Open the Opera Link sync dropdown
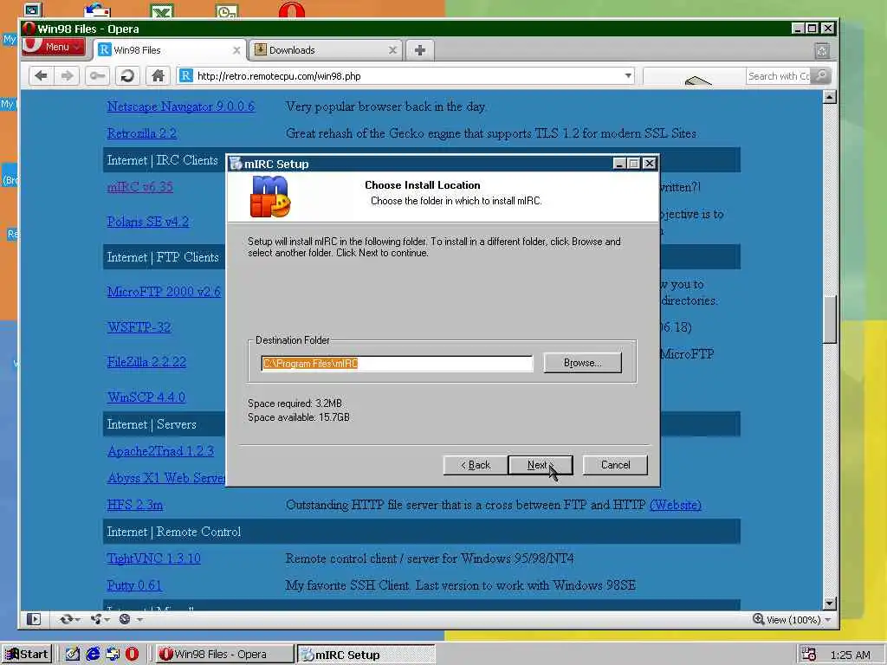 69,619
